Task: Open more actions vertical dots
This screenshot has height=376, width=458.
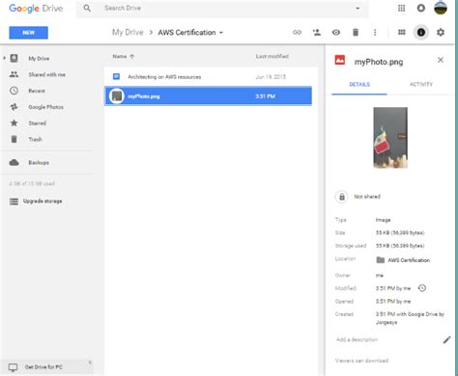Action: click(375, 32)
